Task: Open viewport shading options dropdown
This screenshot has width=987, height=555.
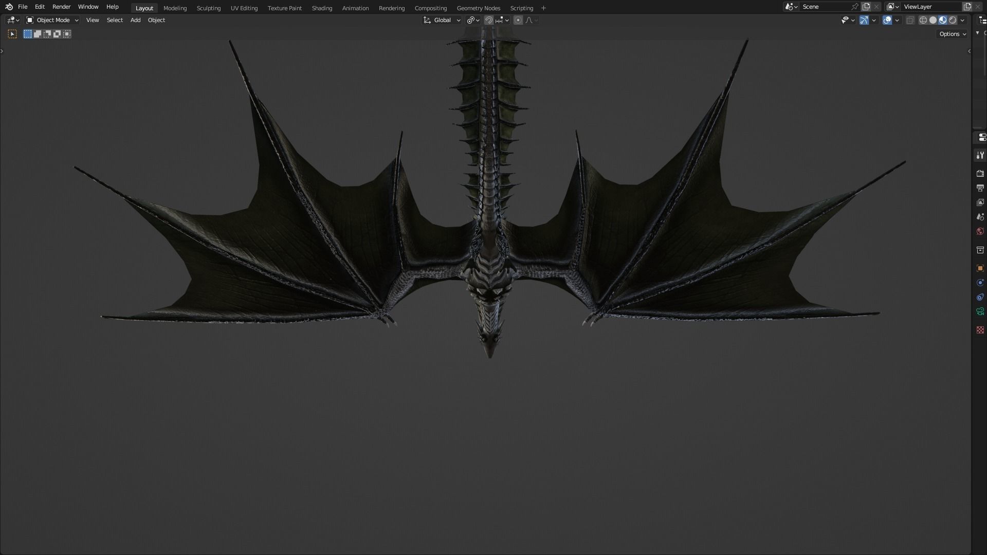Action: click(x=962, y=20)
